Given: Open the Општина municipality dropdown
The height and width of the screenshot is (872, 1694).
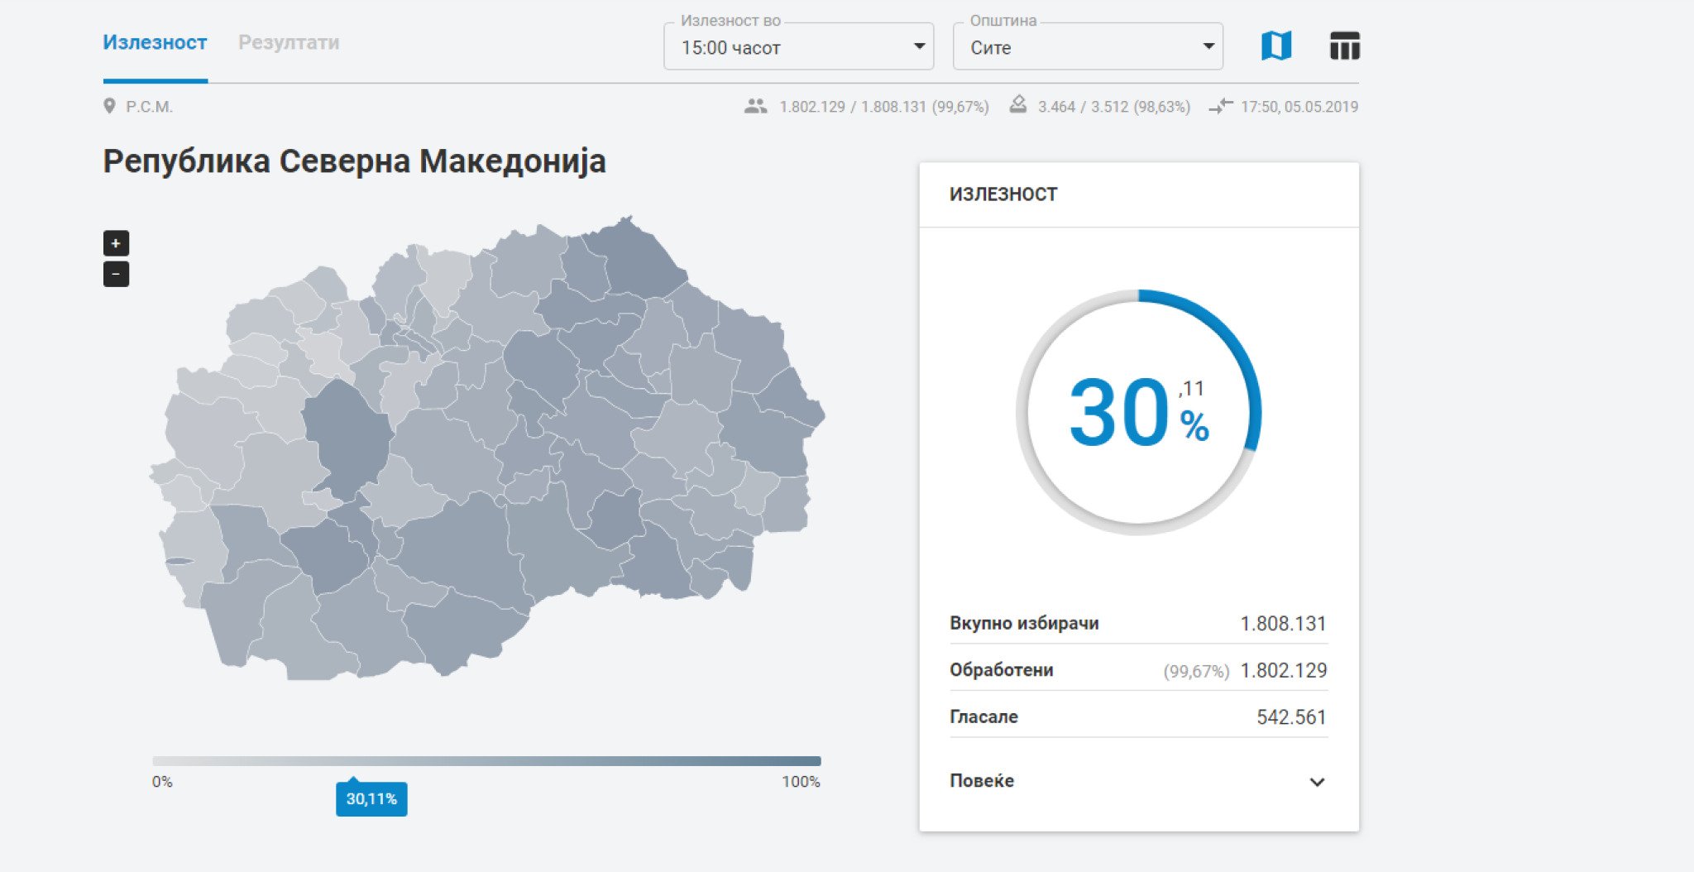Looking at the screenshot, I should coord(1087,47).
